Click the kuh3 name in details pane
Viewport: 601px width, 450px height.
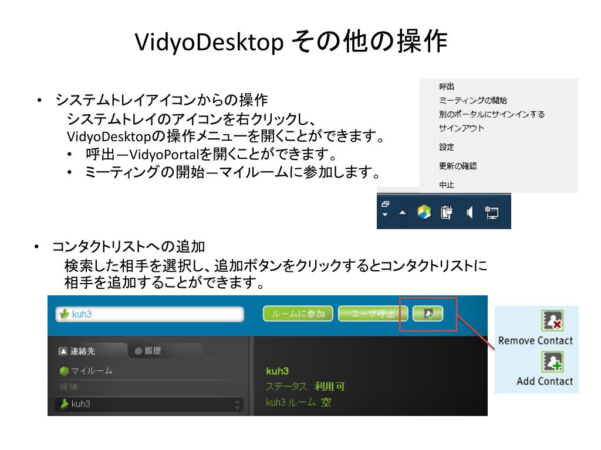click(x=277, y=371)
